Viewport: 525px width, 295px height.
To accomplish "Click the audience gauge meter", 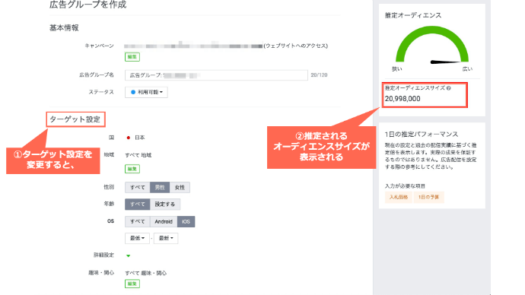I will point(432,45).
